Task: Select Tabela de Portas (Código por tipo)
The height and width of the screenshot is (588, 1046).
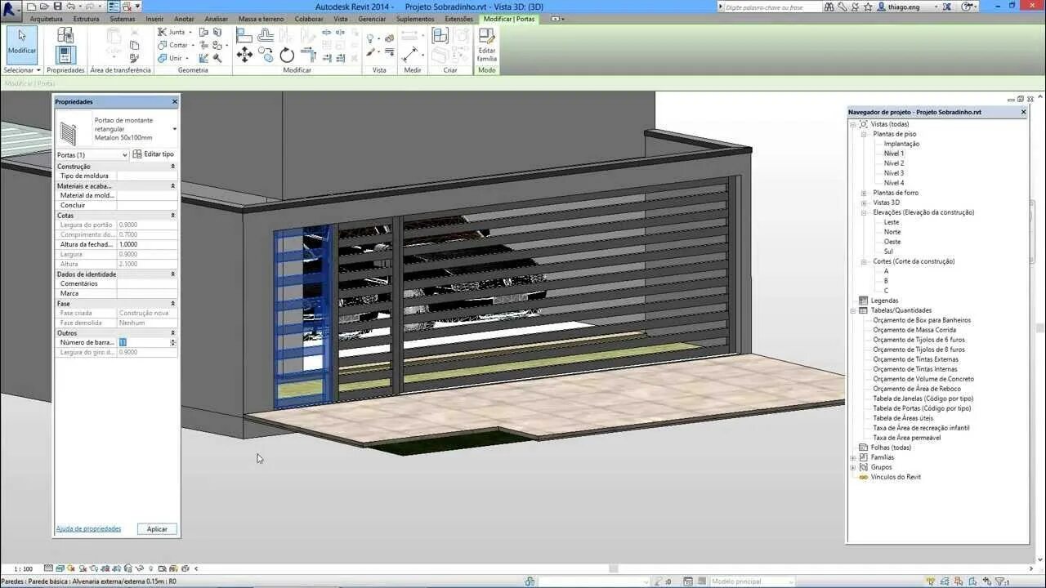Action: pyautogui.click(x=922, y=408)
